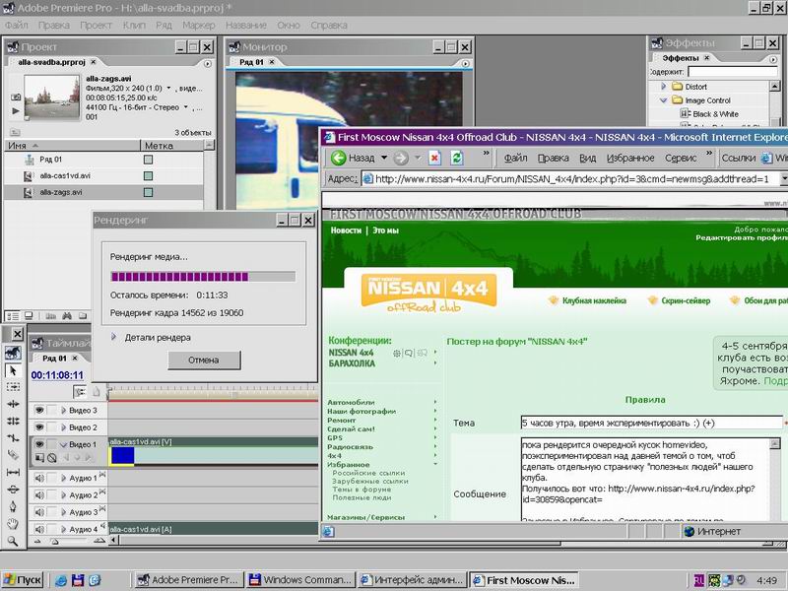Toggle the lock box on Аудио 1

click(52, 478)
